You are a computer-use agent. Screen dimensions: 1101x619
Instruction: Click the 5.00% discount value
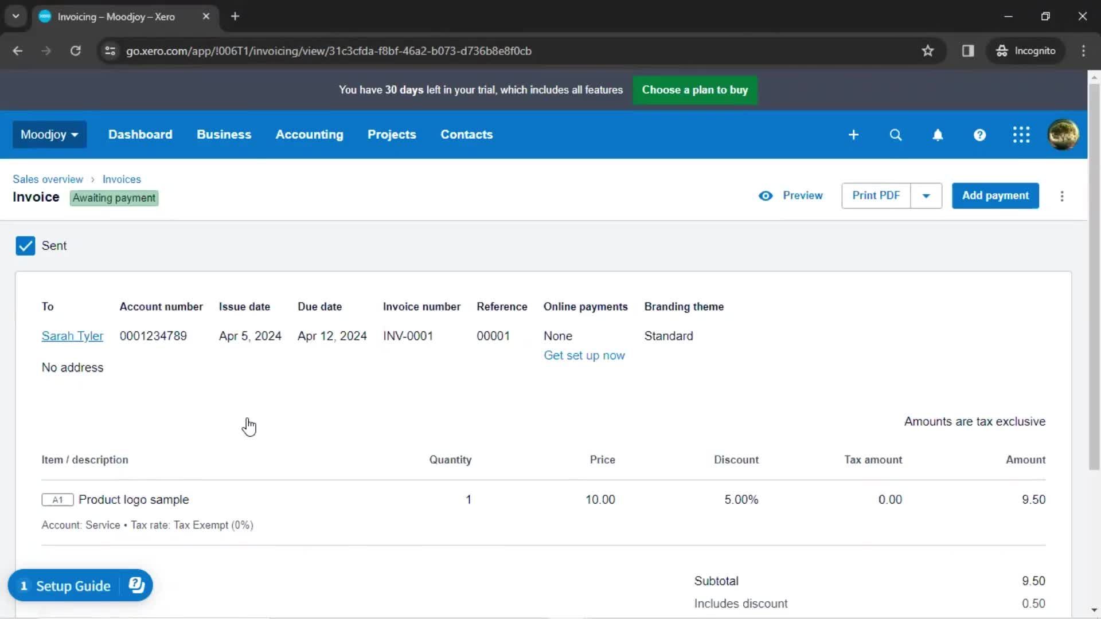tap(741, 500)
